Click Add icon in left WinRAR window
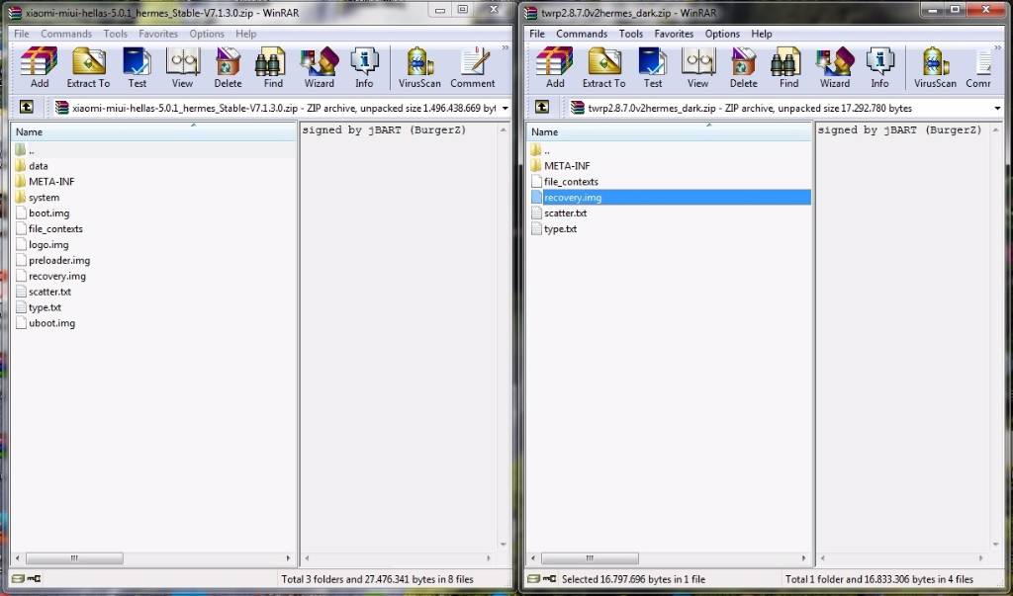1013x596 pixels. click(x=39, y=67)
